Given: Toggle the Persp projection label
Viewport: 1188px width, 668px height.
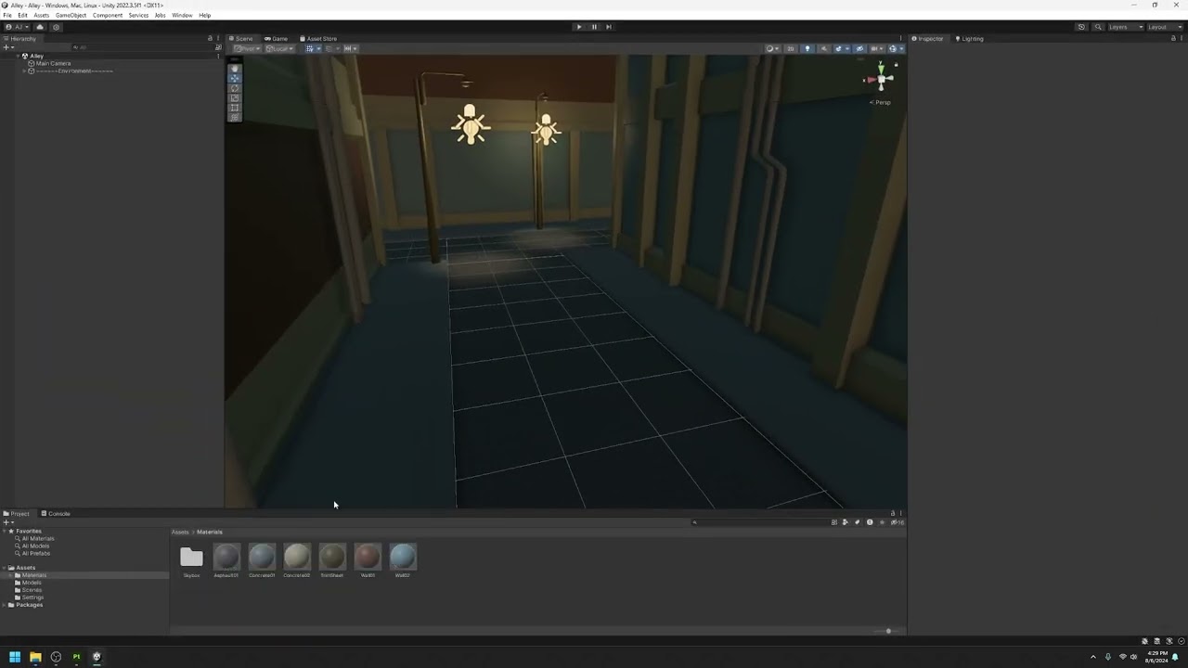Looking at the screenshot, I should (881, 102).
